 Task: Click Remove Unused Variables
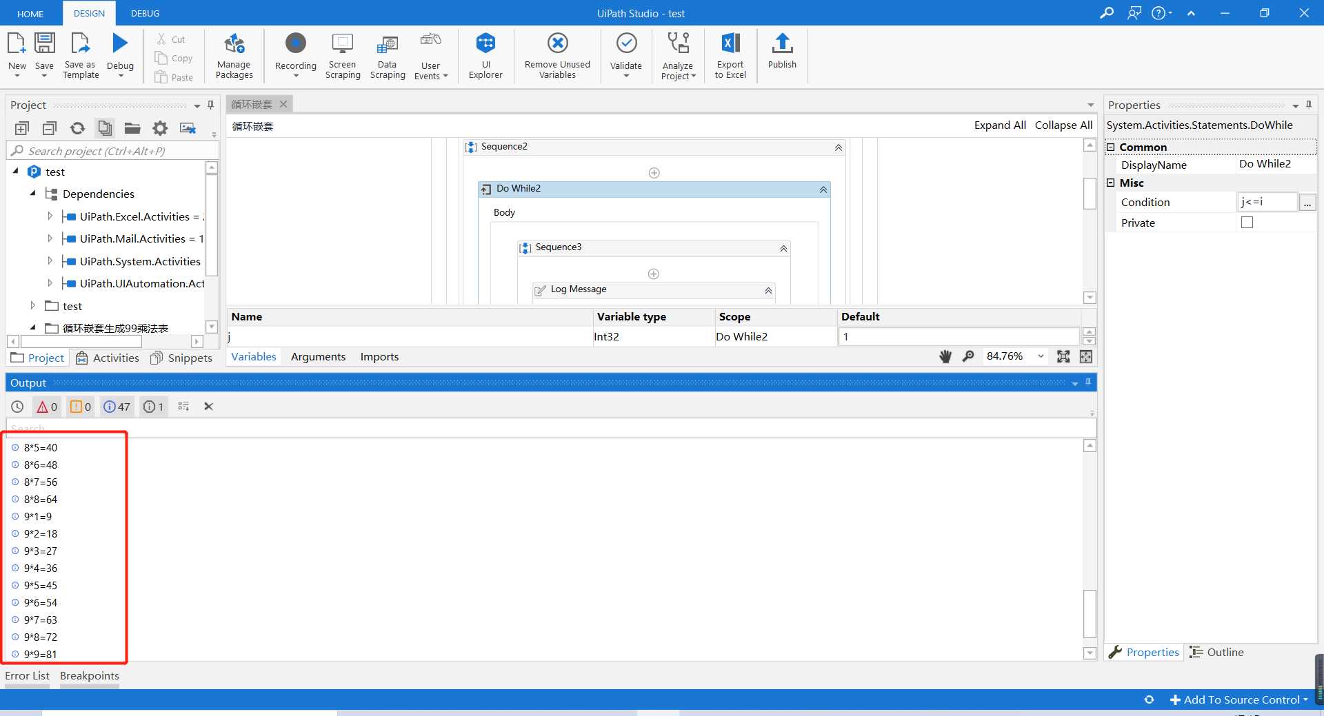click(557, 43)
